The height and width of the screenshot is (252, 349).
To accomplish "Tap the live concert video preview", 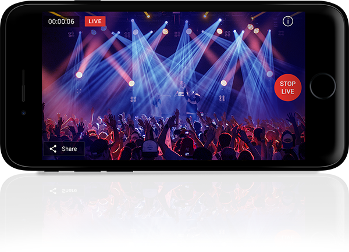I will (173, 86).
